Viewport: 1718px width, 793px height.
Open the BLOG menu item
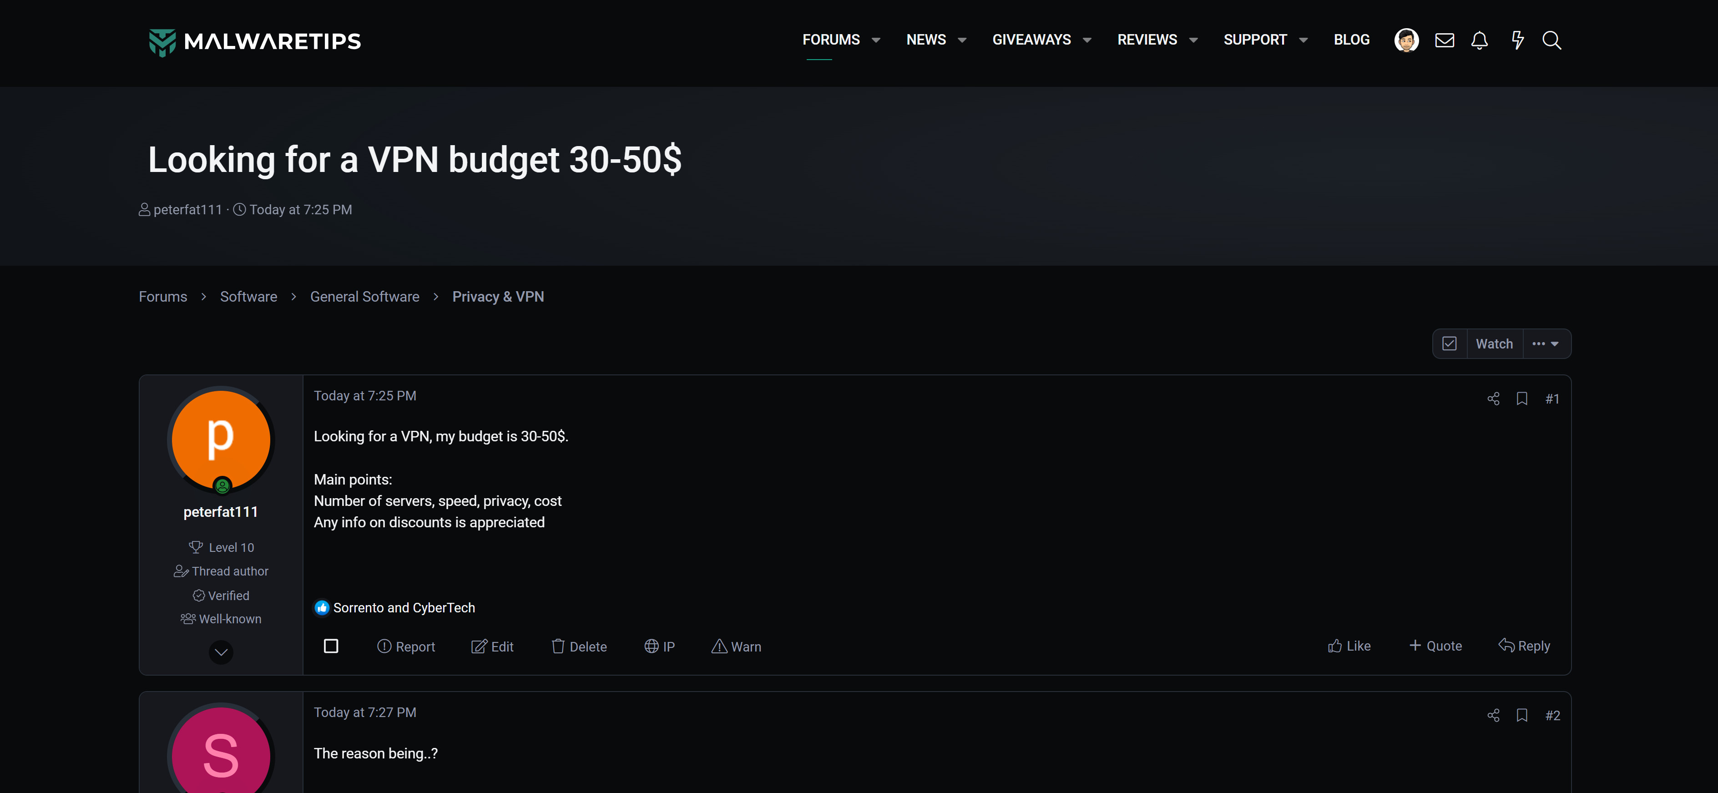click(1351, 40)
